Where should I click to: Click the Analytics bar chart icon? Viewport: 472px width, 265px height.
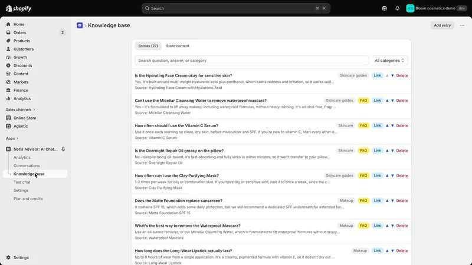[8, 98]
